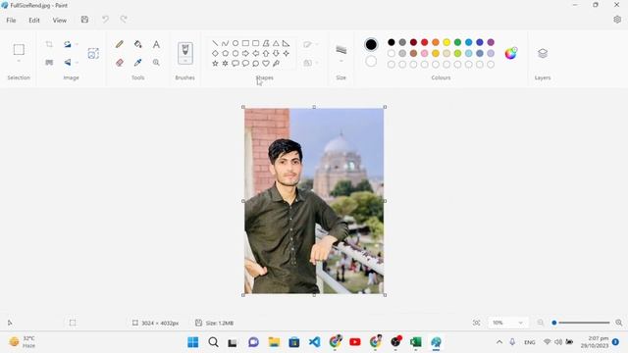Select the Line shape
628x353 pixels.
(x=215, y=43)
